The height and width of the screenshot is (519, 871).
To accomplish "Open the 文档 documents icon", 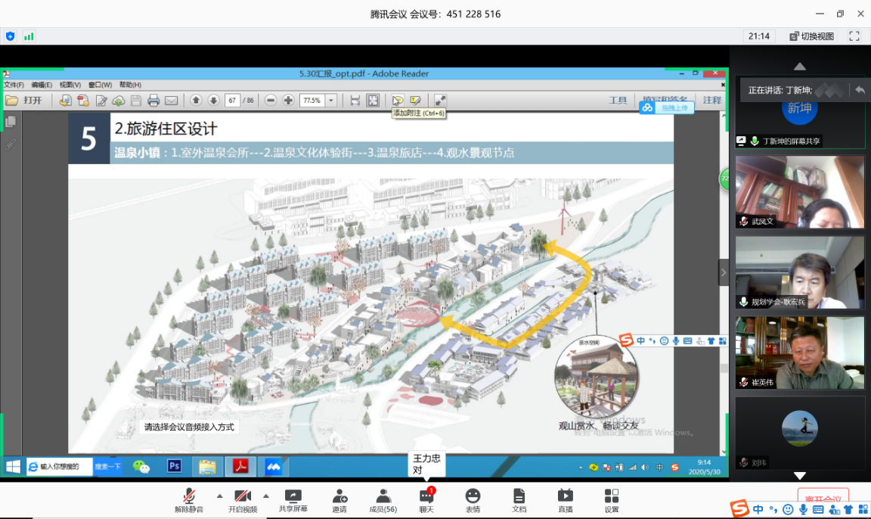I will (x=519, y=496).
